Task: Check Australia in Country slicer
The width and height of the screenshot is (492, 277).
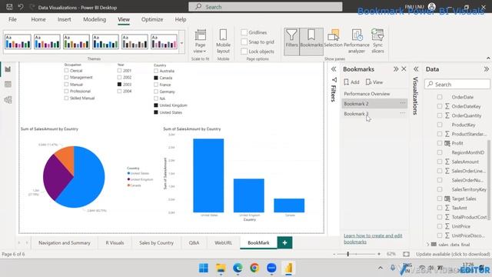Action: (156, 71)
